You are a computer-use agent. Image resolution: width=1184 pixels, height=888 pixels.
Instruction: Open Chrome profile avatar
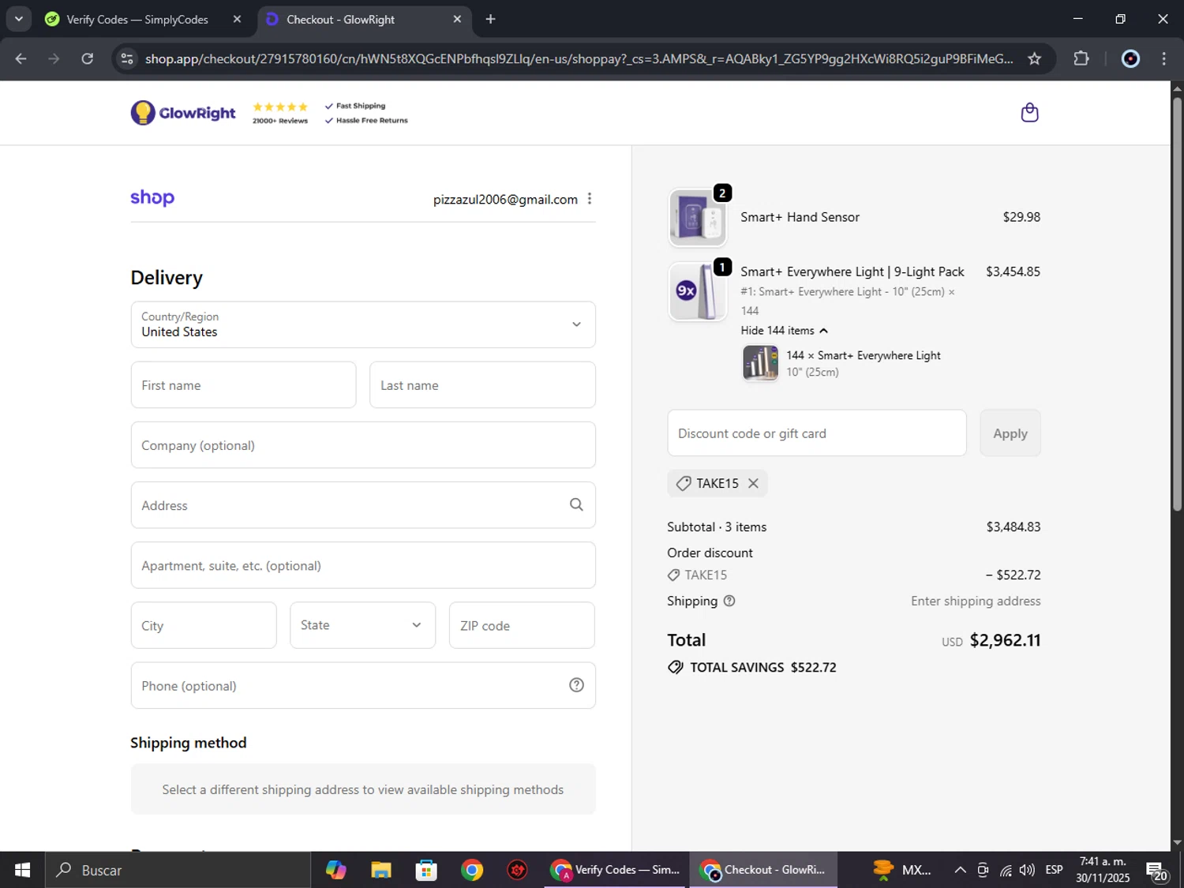(1130, 58)
